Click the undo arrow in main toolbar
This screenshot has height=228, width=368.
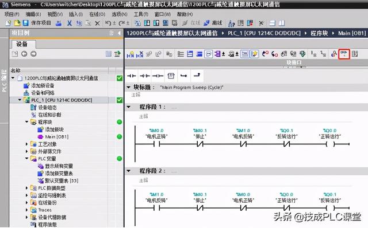108,23
